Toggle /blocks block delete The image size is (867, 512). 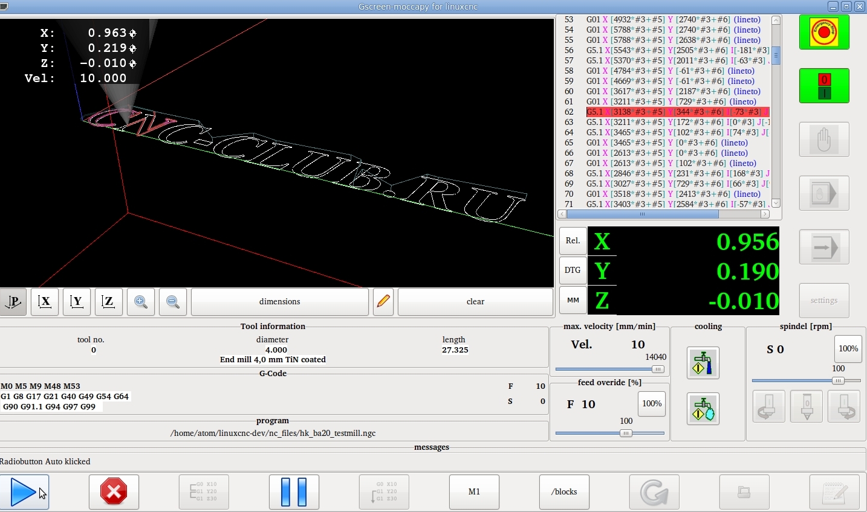(564, 492)
